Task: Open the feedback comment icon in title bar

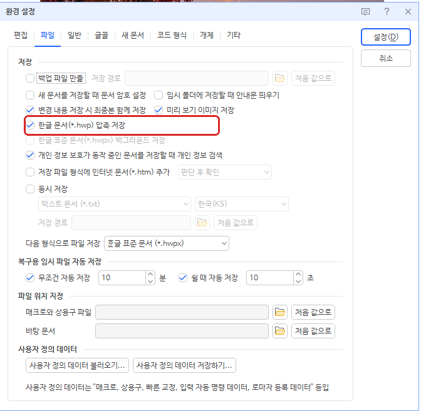Action: click(365, 11)
